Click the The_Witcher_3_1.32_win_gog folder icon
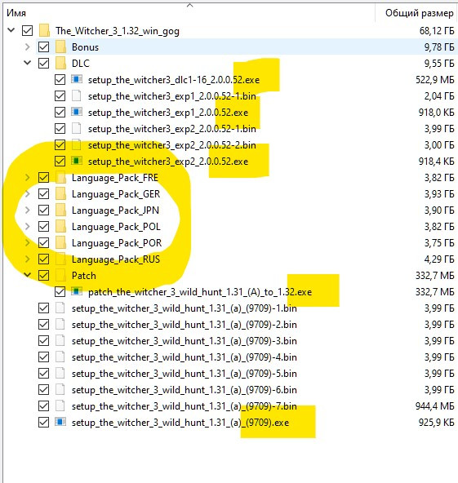Image resolution: width=458 pixels, height=483 pixels. (45, 30)
